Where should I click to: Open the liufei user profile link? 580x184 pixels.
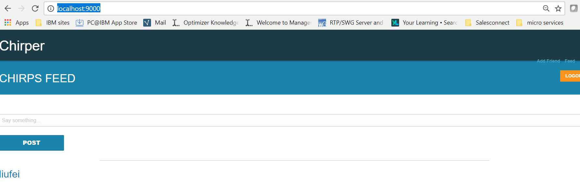(x=10, y=174)
